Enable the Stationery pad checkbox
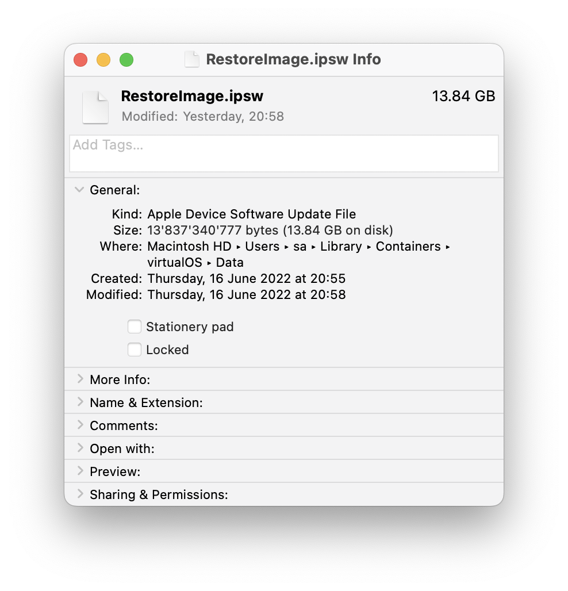Screen dimensions: 568x591 pyautogui.click(x=134, y=327)
